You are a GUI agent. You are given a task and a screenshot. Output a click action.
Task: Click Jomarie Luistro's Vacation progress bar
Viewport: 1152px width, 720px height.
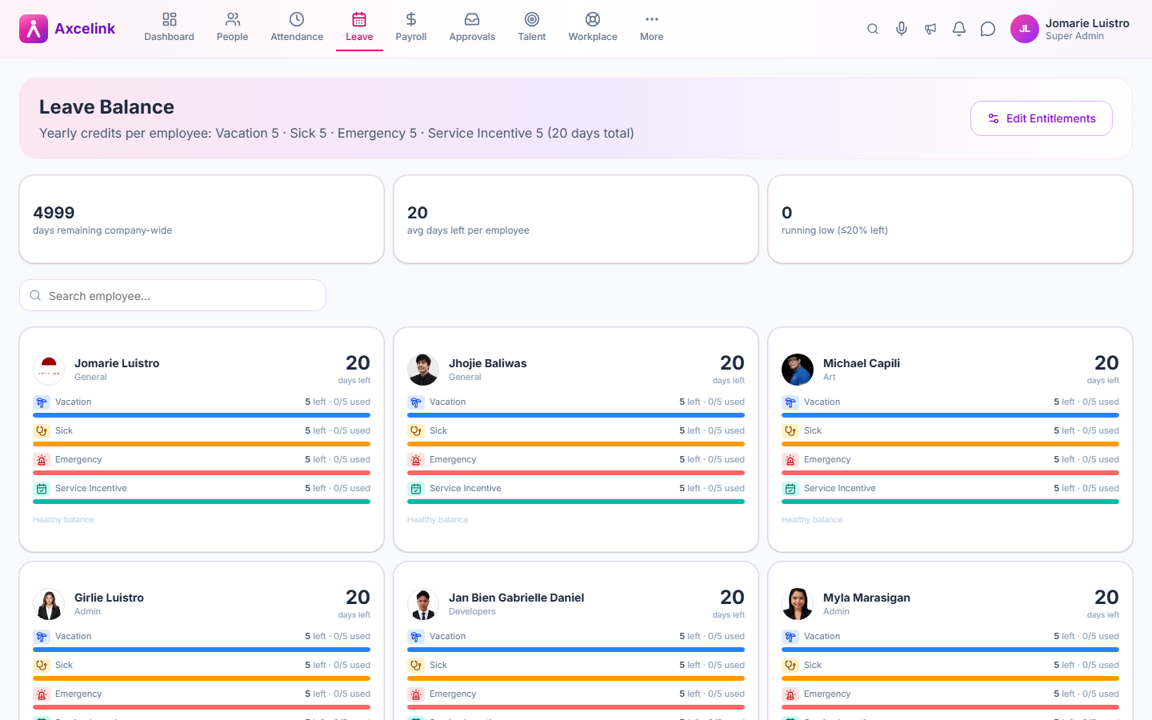click(x=202, y=415)
